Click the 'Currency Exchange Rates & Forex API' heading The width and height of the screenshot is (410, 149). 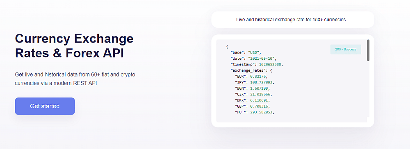[x=74, y=46]
